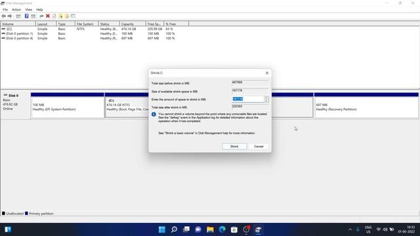This screenshot has width=420, height=236.
Task: Click the total size before shrink value
Action: pos(250,83)
